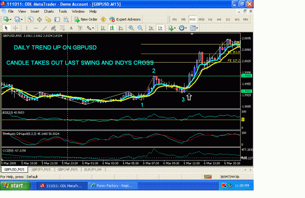Viewport: 305px width, 198px height.
Task: Select the arrow Cursor tool
Action: coord(6,28)
